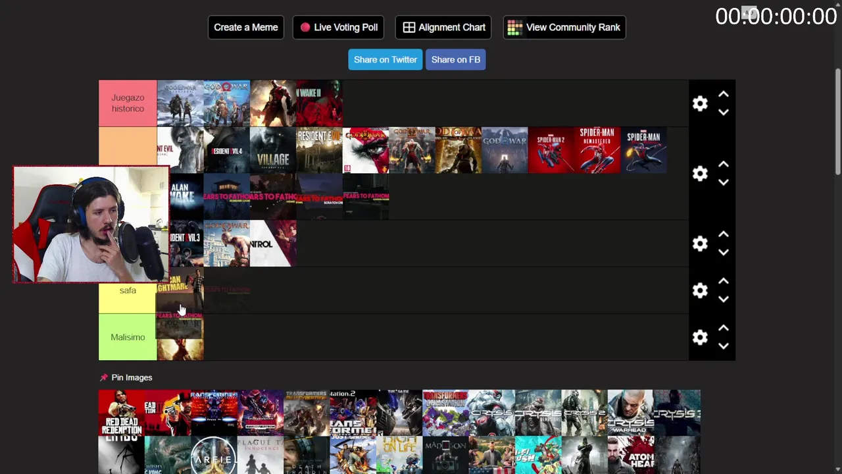The height and width of the screenshot is (474, 842).
Task: Move Juegazo historico tier up
Action: click(x=724, y=95)
